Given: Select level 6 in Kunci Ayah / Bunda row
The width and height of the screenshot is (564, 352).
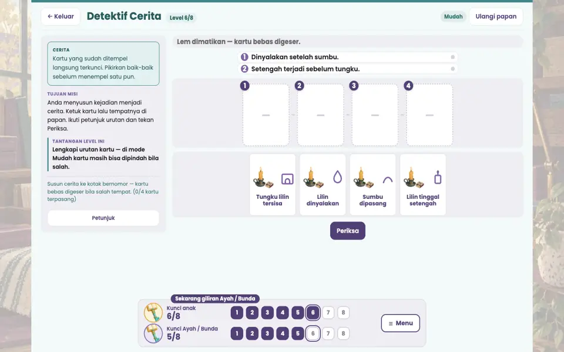Looking at the screenshot, I should [313, 333].
